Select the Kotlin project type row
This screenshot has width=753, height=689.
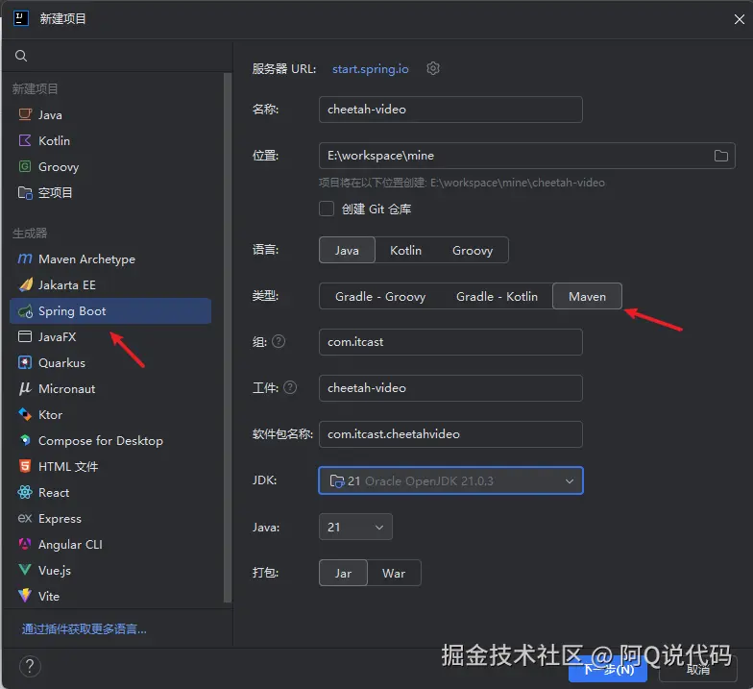pyautogui.click(x=110, y=140)
